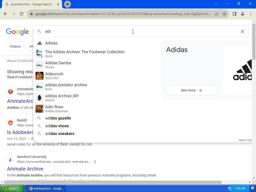Screen dimensions: 256x192
Task: Open the Windows Start menu
Action: (x=11, y=188)
